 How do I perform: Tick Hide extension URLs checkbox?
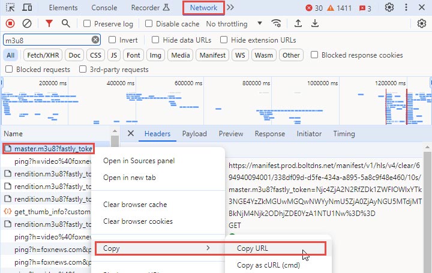(224, 40)
